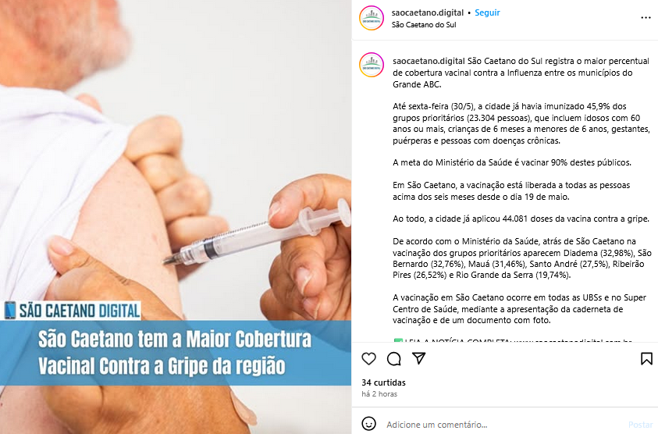Click the saocaetano.digital username in the caption
The height and width of the screenshot is (434, 658).
click(x=429, y=61)
